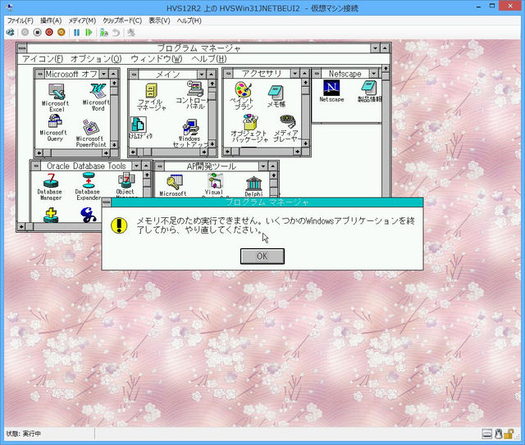Click the keyboard icon in status bar
This screenshot has height=445, width=525.
[487, 434]
